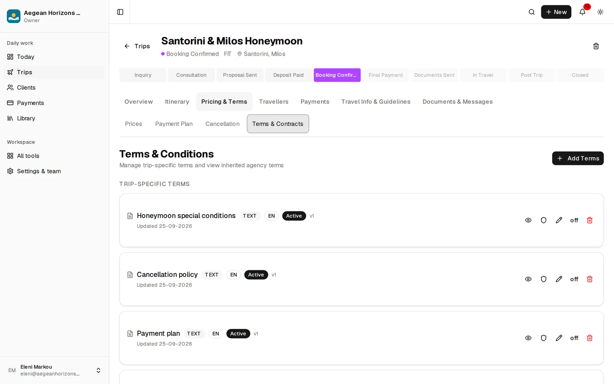Preview Cancellation policy with eye icon

[528, 279]
